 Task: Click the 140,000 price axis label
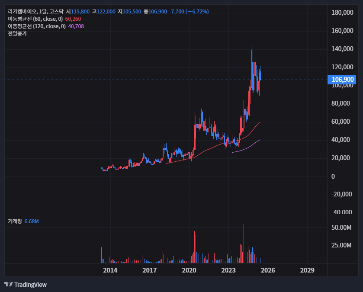tap(342, 49)
